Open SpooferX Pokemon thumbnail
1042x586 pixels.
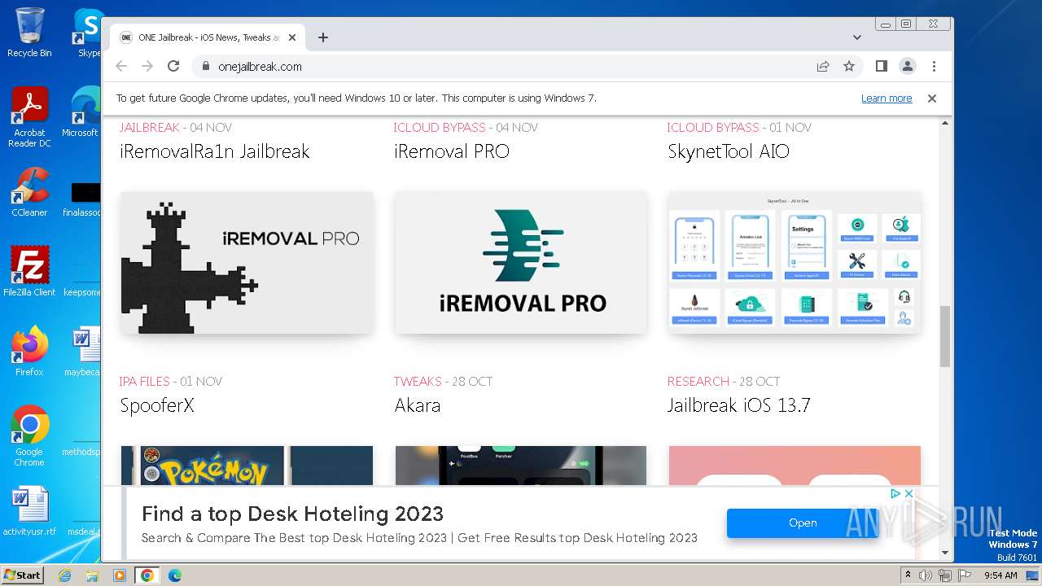point(247,466)
